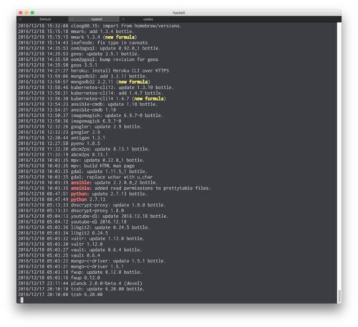Click line 'youtube-dl: update 2016.12.18 bottle.'

click(x=120, y=217)
